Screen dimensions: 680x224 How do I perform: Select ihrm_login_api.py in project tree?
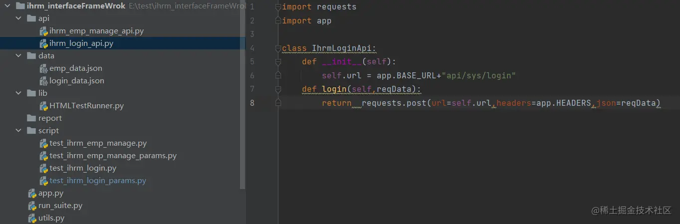(81, 43)
